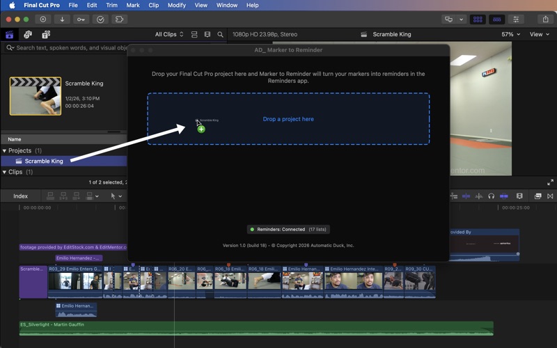Open clip appearance filmstrip icon
The image size is (557, 348).
tap(519, 196)
